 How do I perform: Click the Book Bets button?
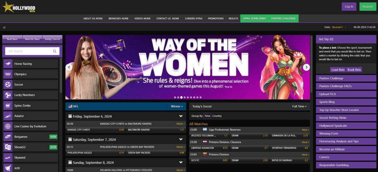[x=354, y=70]
